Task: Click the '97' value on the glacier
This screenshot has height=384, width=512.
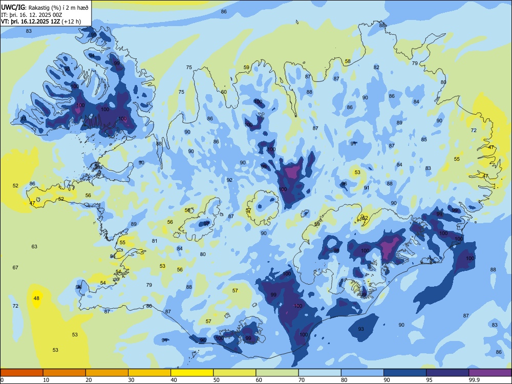Action: (x=206, y=224)
